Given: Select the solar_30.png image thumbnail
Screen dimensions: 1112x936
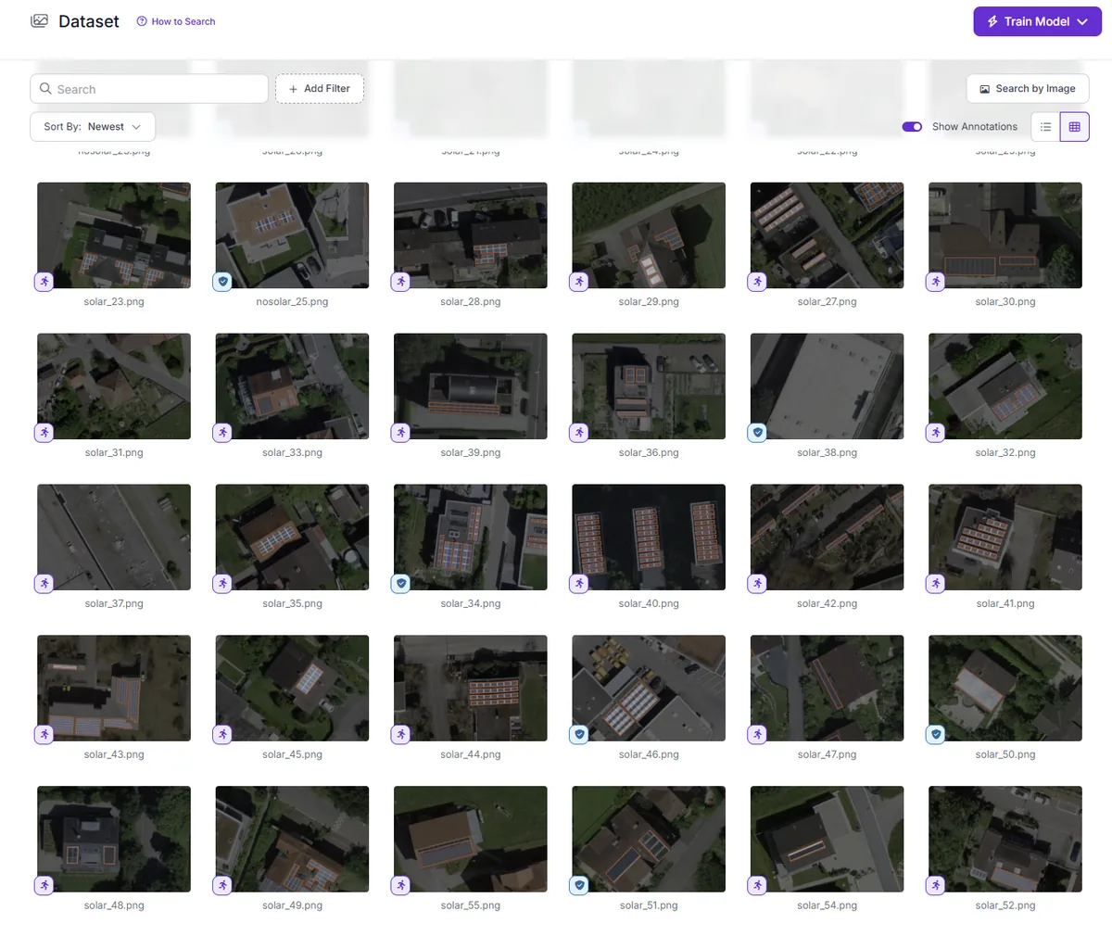Looking at the screenshot, I should click(x=1005, y=234).
